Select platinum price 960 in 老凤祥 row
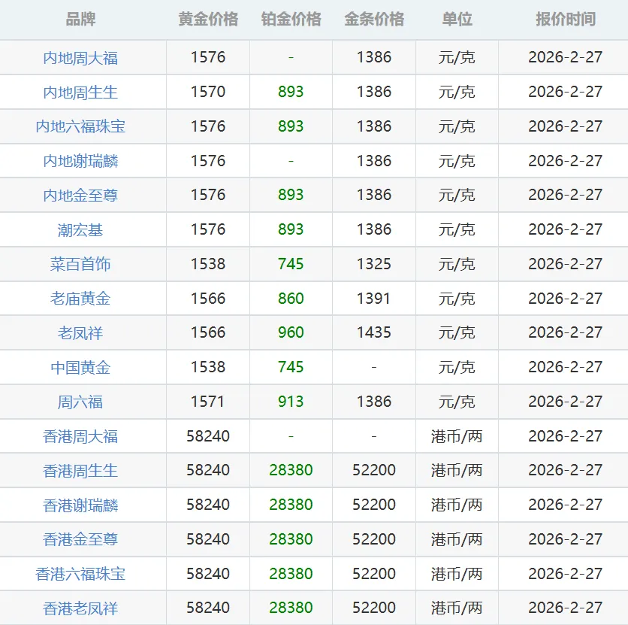Screen dimensions: 628x625 click(x=291, y=332)
